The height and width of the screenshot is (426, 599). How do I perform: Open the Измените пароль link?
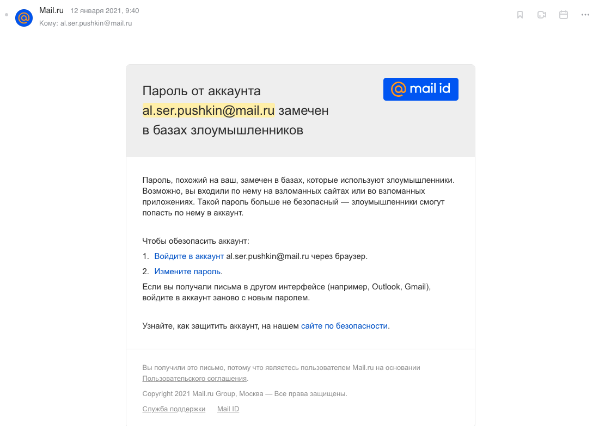187,271
